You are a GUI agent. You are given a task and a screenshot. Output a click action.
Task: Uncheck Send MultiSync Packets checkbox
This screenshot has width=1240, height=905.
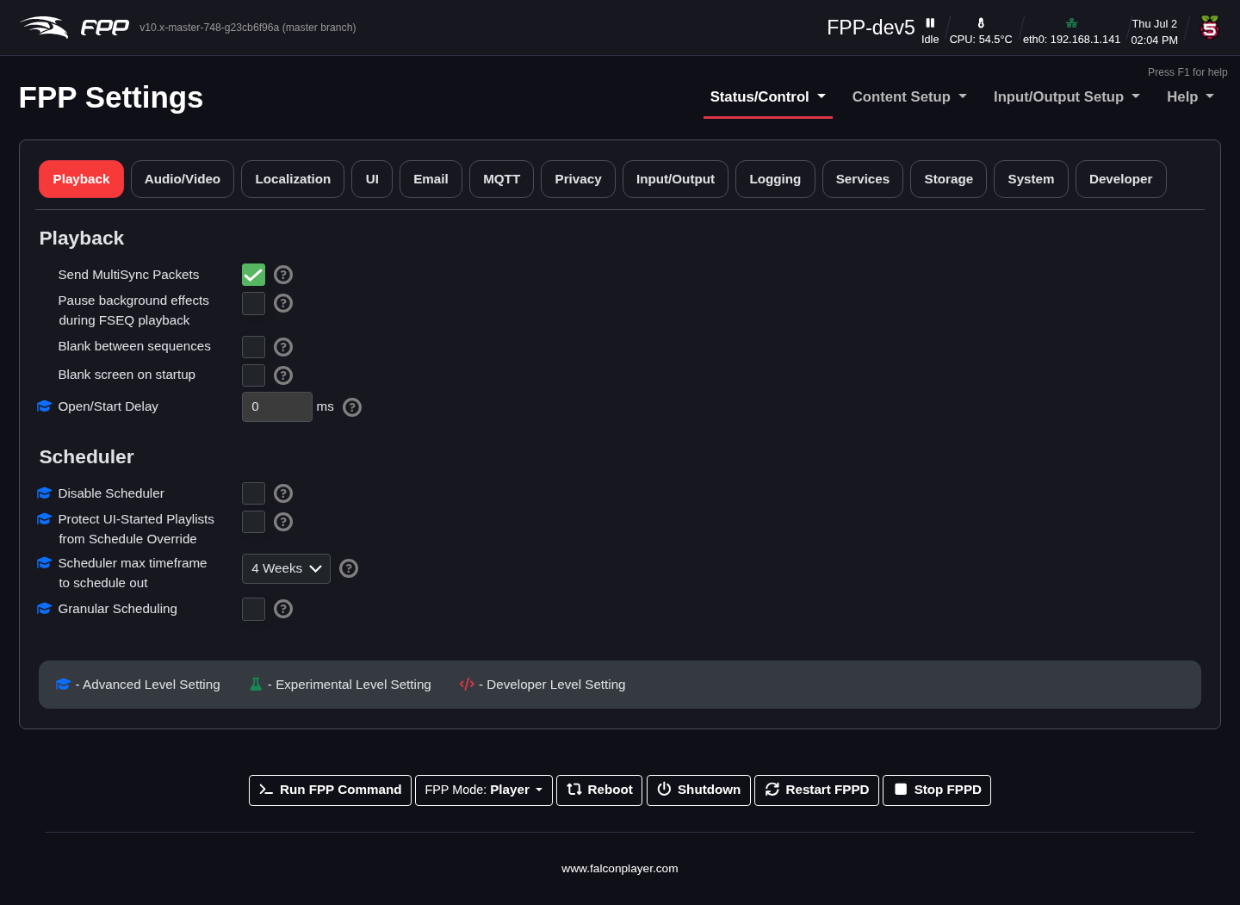[253, 275]
